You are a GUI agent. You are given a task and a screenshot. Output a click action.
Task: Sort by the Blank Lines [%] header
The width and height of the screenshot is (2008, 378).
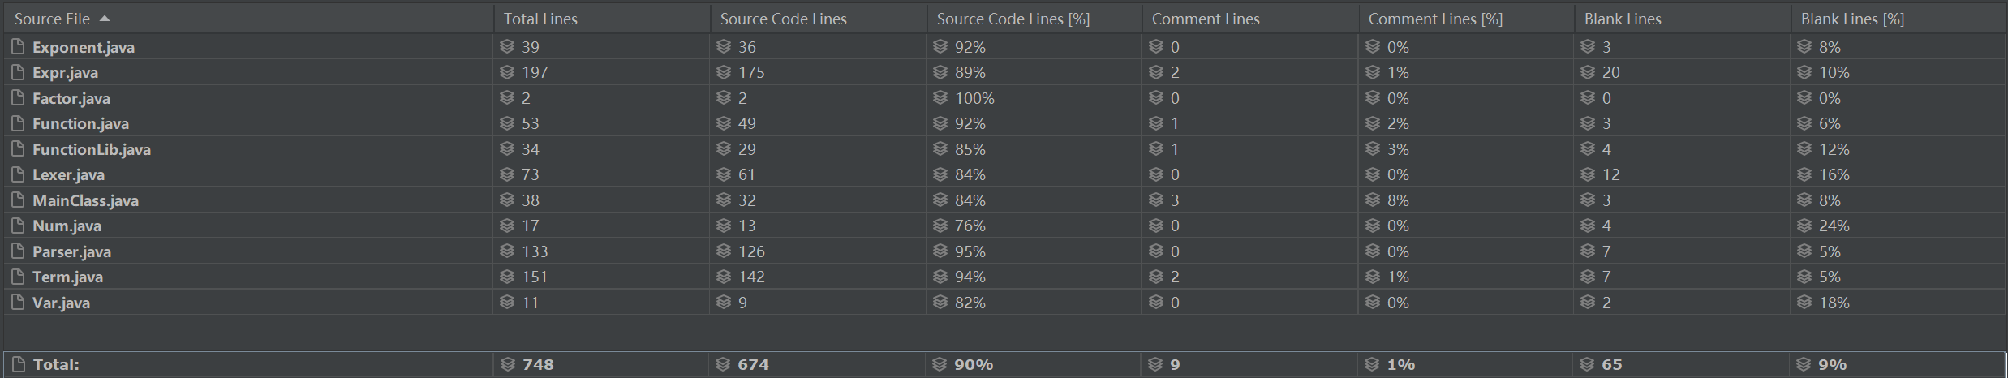(x=1853, y=19)
